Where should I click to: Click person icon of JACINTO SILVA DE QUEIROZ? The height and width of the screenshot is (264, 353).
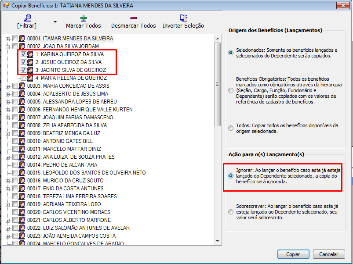coord(30,70)
